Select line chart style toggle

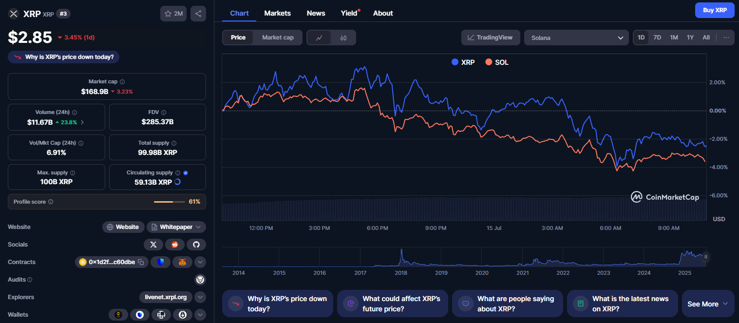[319, 38]
